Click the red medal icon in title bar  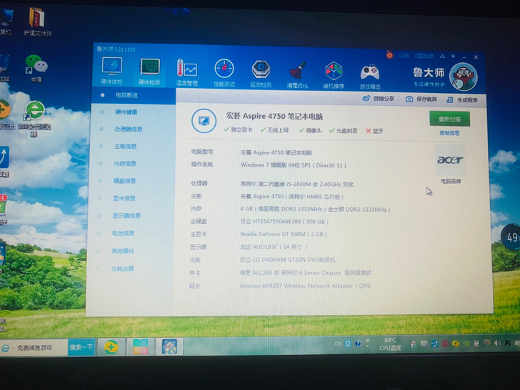click(390, 55)
